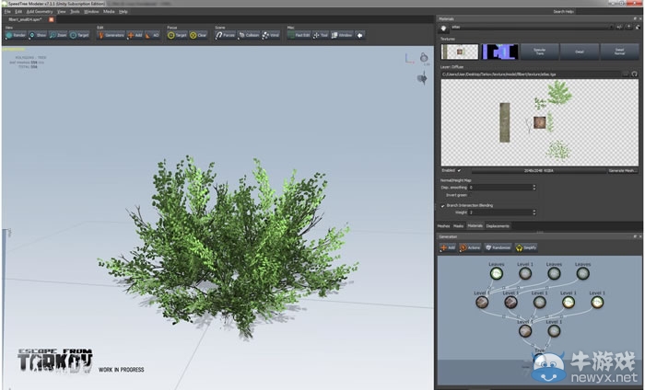Viewport: 645px width, 390px height.
Task: Open the Add Geometry menu
Action: pyautogui.click(x=40, y=11)
